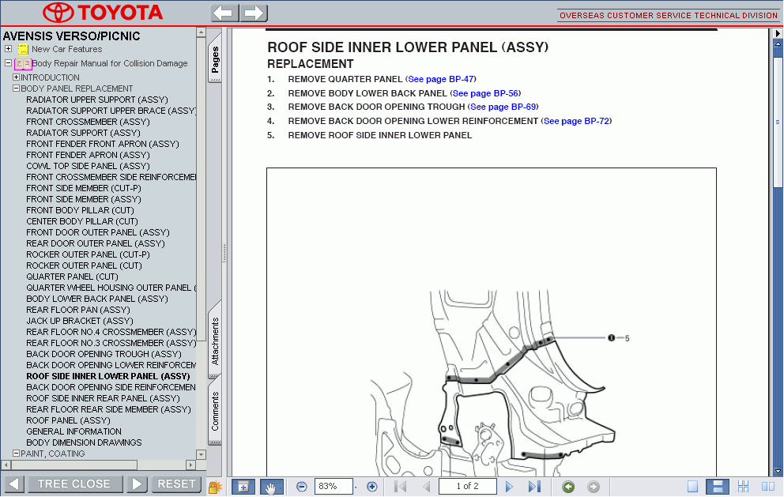Viewport: 784px width, 497px height.
Task: Open RADIATOR UPPER SUPPORT (ASSY) in tree
Action: click(x=97, y=100)
